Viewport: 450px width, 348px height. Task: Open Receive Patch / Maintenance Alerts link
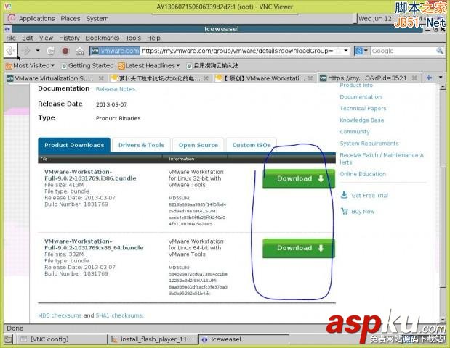click(382, 159)
